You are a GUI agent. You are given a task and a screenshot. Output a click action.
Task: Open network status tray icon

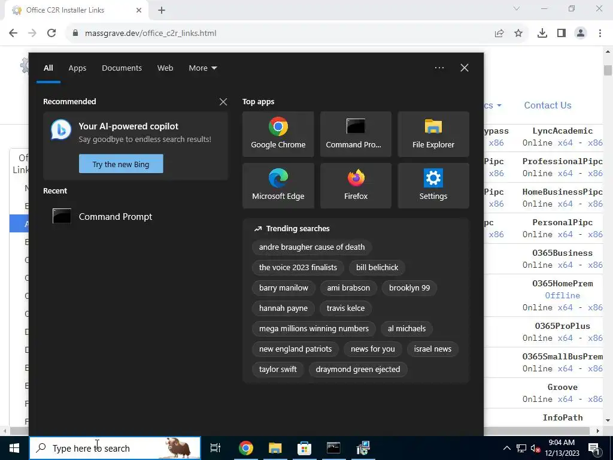click(521, 448)
